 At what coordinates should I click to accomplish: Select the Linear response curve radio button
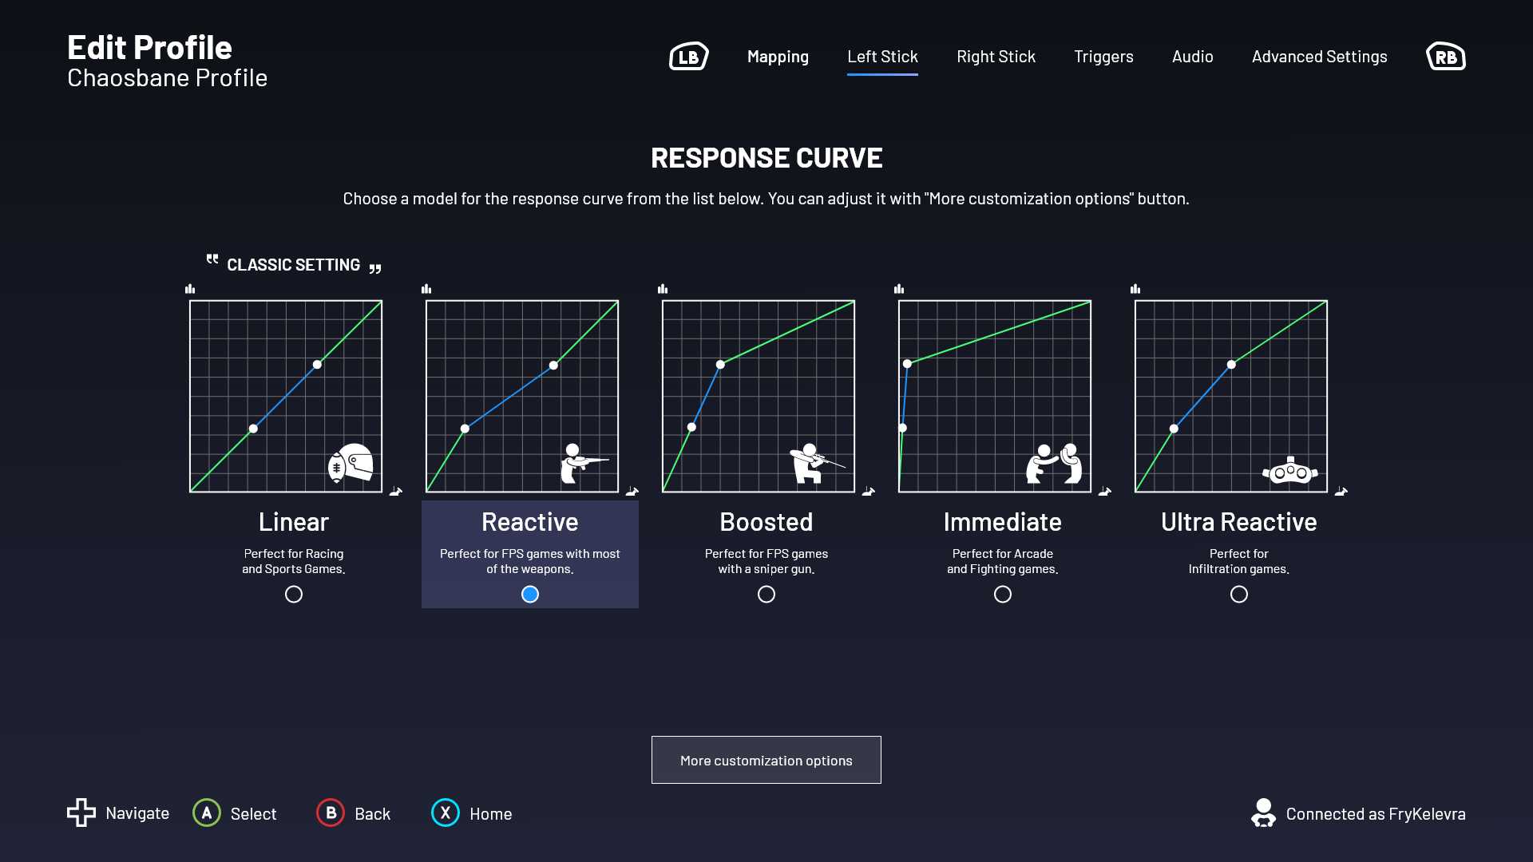tap(294, 595)
